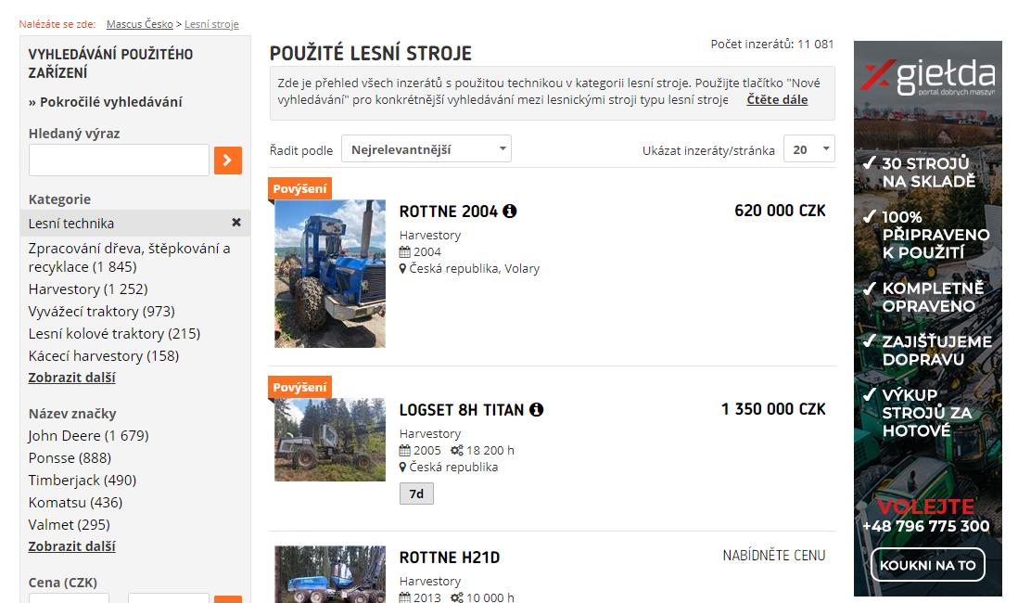This screenshot has height=603, width=1018.
Task: Filter by brand Timberjack (490)
Action: click(x=83, y=481)
